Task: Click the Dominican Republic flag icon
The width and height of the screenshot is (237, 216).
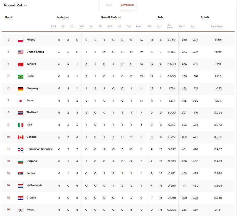Action: [20, 149]
